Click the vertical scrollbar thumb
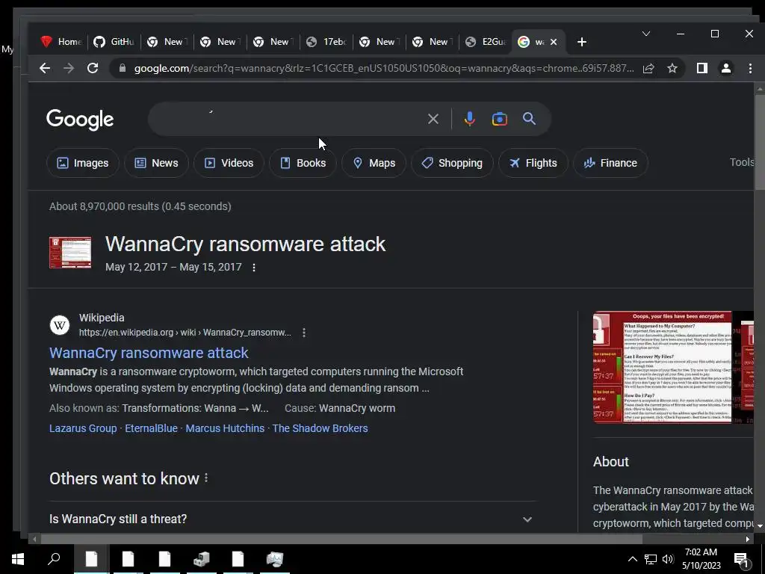The width and height of the screenshot is (765, 574). 760,142
